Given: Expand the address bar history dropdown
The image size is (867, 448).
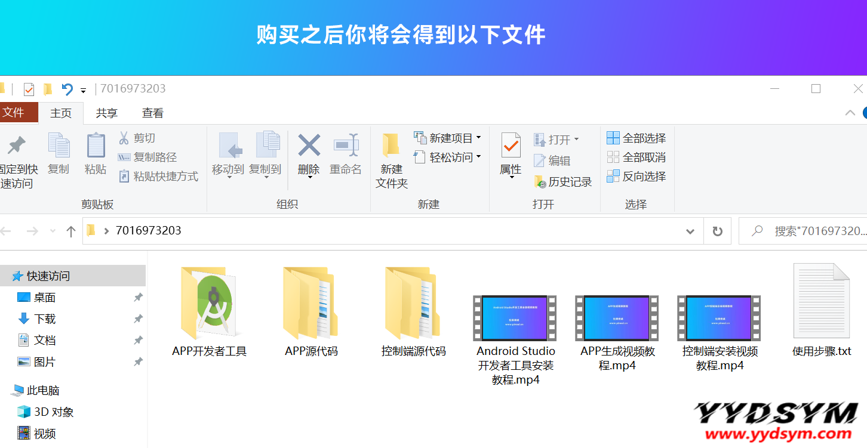Looking at the screenshot, I should [x=690, y=231].
